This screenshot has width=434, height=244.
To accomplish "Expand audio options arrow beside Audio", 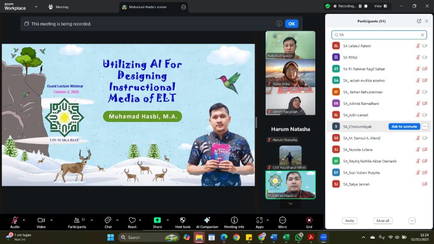I will tap(24, 220).
